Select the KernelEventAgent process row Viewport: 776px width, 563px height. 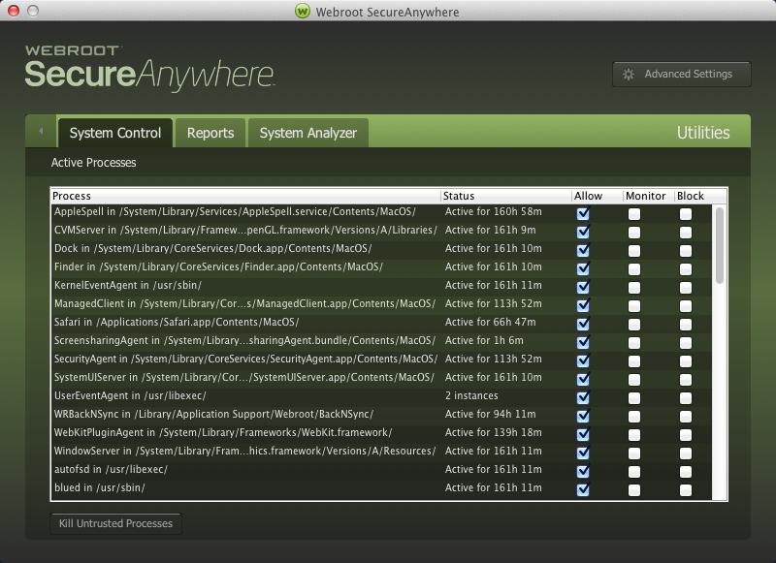[x=242, y=287]
